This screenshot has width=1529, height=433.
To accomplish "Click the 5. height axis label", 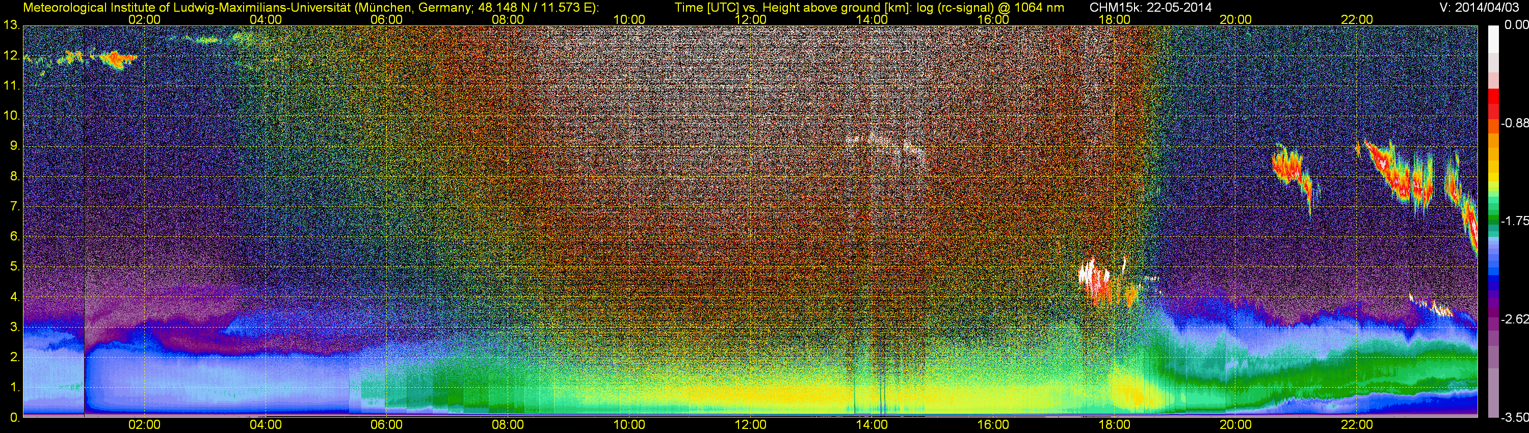I will (x=15, y=267).
